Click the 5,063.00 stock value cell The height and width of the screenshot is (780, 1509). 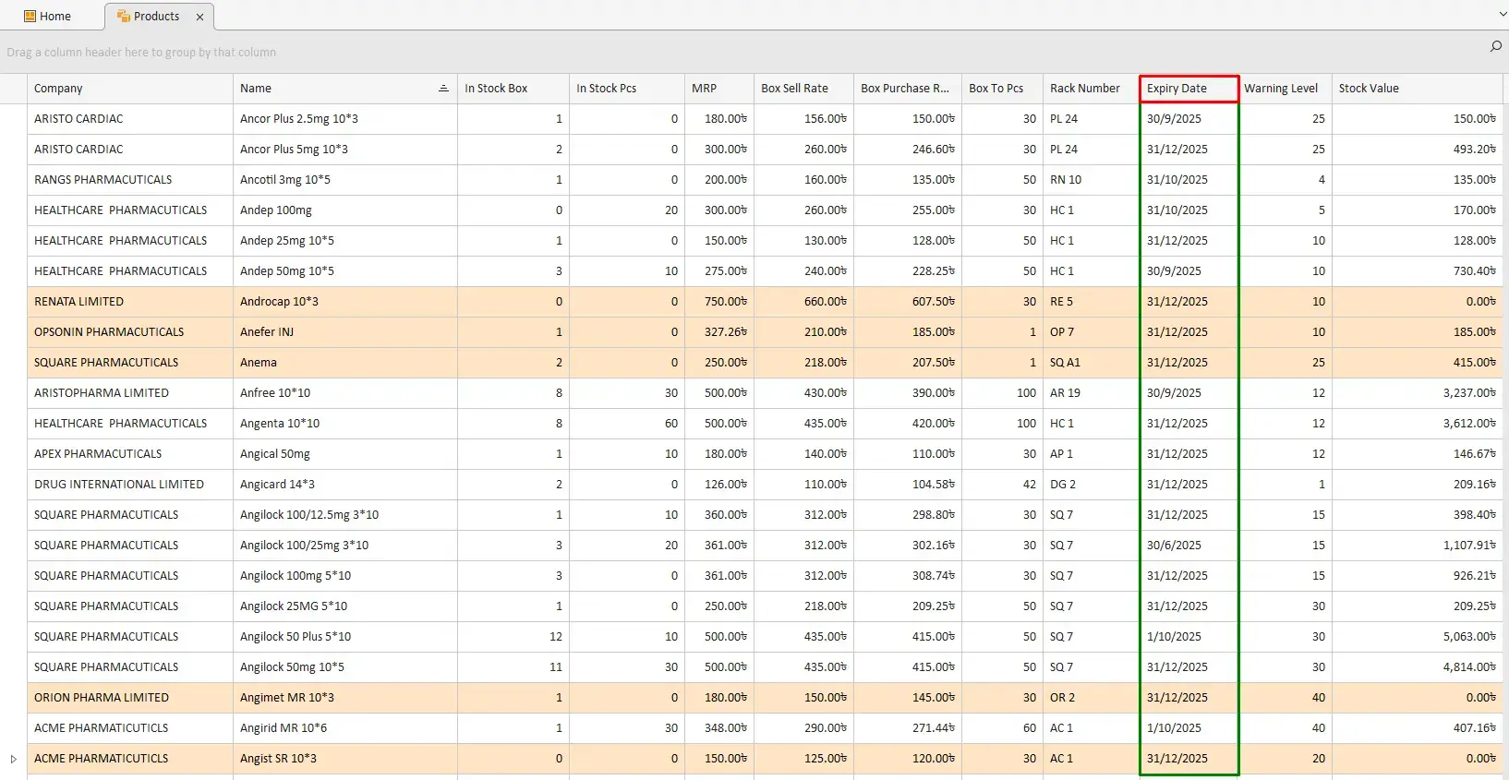1418,637
